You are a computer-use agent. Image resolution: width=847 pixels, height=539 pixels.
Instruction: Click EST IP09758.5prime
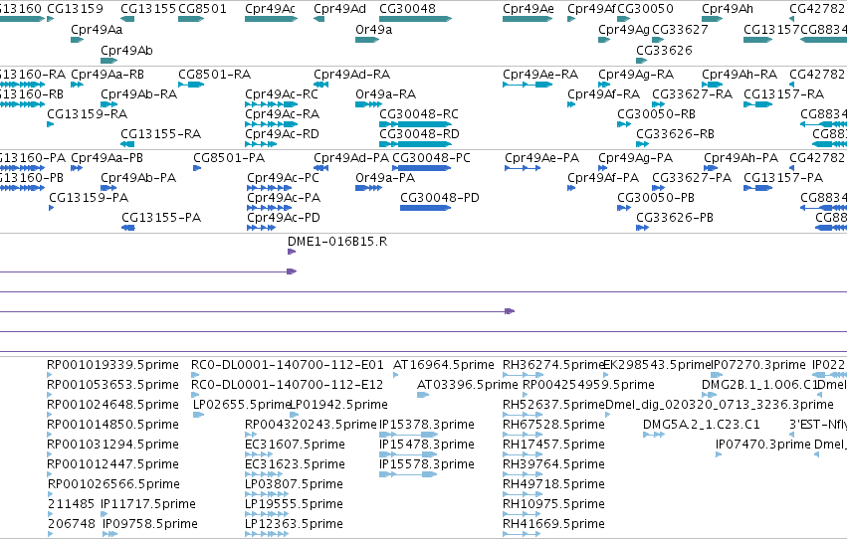point(109,534)
